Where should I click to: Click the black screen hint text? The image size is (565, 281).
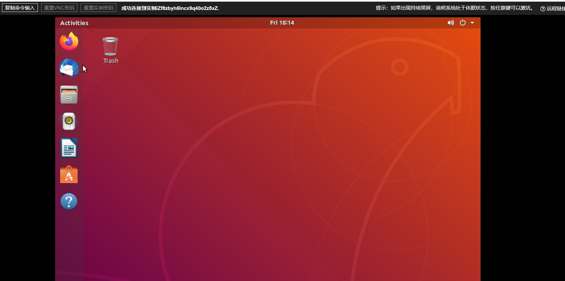coord(455,8)
